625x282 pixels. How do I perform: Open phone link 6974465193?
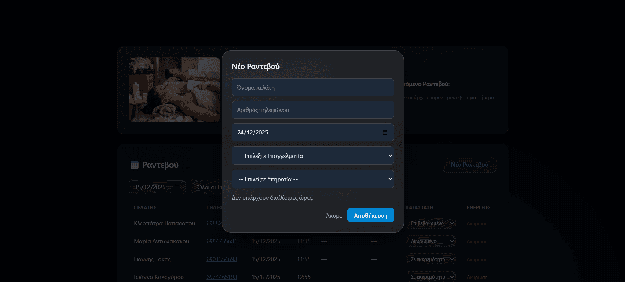[x=222, y=277]
